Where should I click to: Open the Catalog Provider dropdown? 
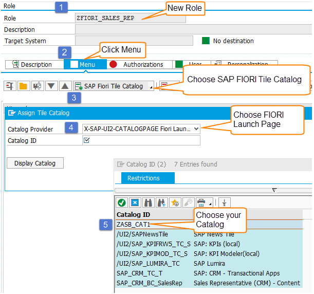coord(196,128)
